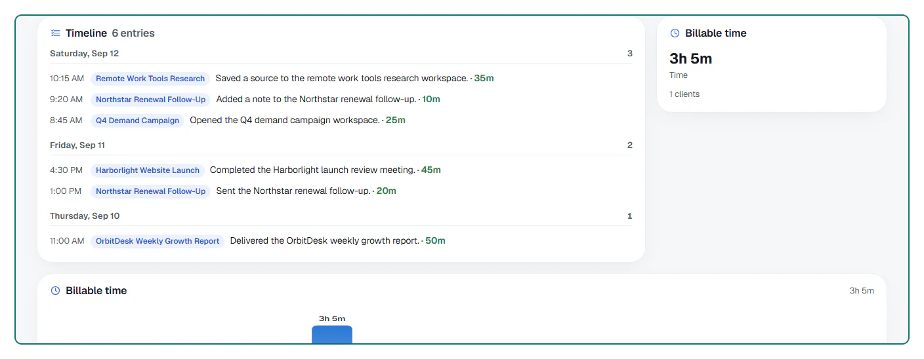This screenshot has width=924, height=359.
Task: Click the Thursday entry count '1'
Action: coord(630,216)
